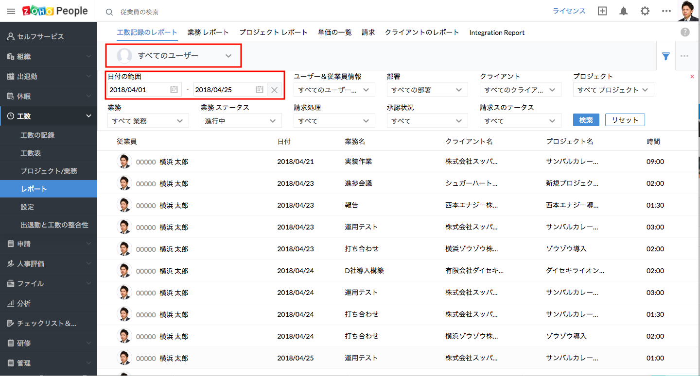Viewport: 700px width, 376px height.
Task: Switch to the クライアントのレポート tab
Action: pos(421,33)
